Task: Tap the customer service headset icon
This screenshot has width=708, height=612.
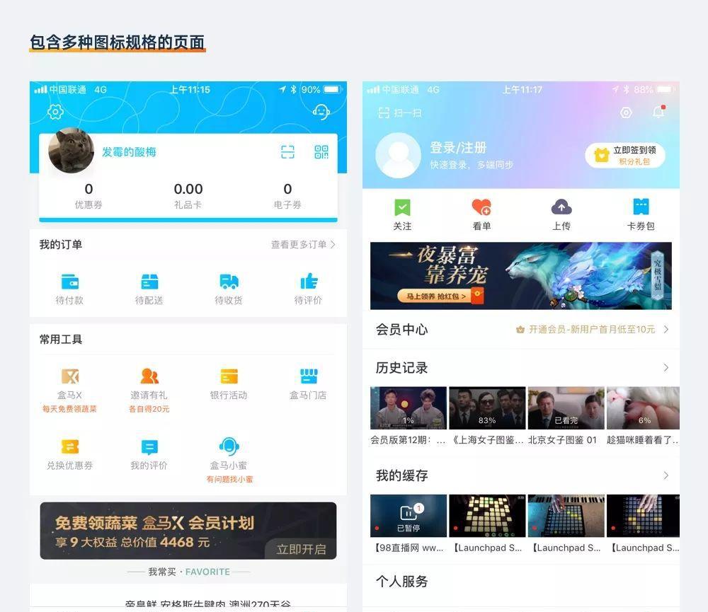Action: pos(321,112)
